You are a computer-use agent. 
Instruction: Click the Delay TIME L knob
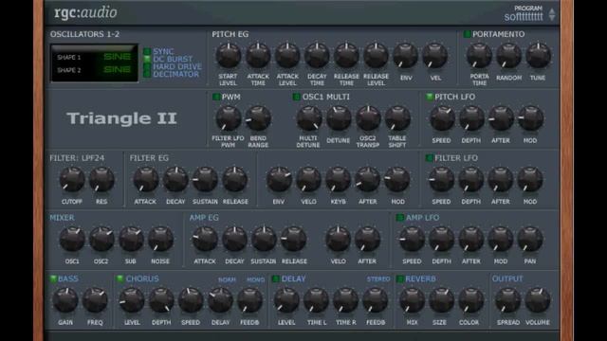coord(316,300)
